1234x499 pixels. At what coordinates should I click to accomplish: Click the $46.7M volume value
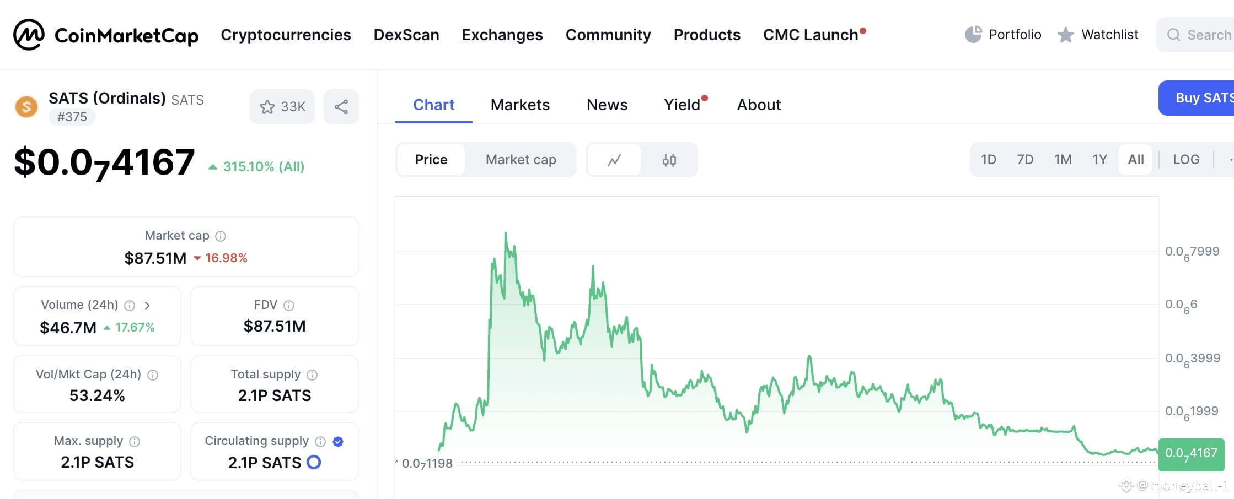pyautogui.click(x=68, y=328)
